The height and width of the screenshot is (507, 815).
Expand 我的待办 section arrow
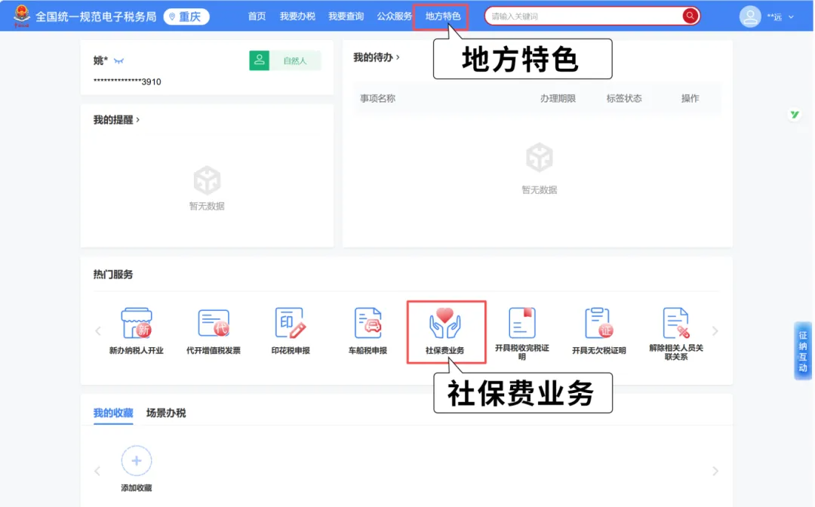[x=398, y=57]
